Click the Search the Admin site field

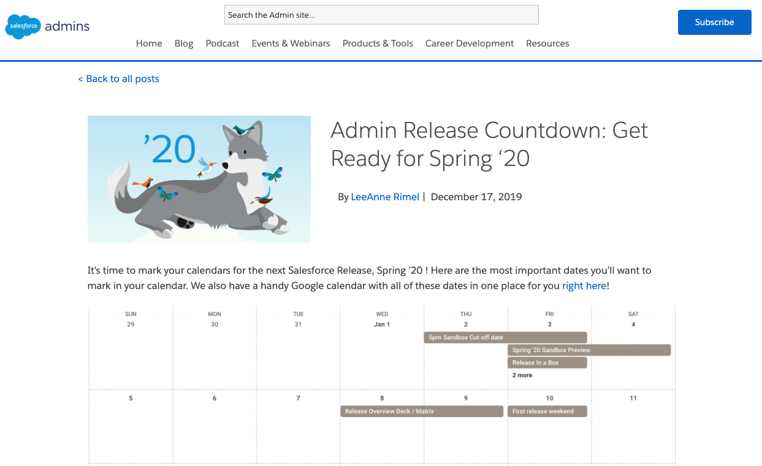381,15
